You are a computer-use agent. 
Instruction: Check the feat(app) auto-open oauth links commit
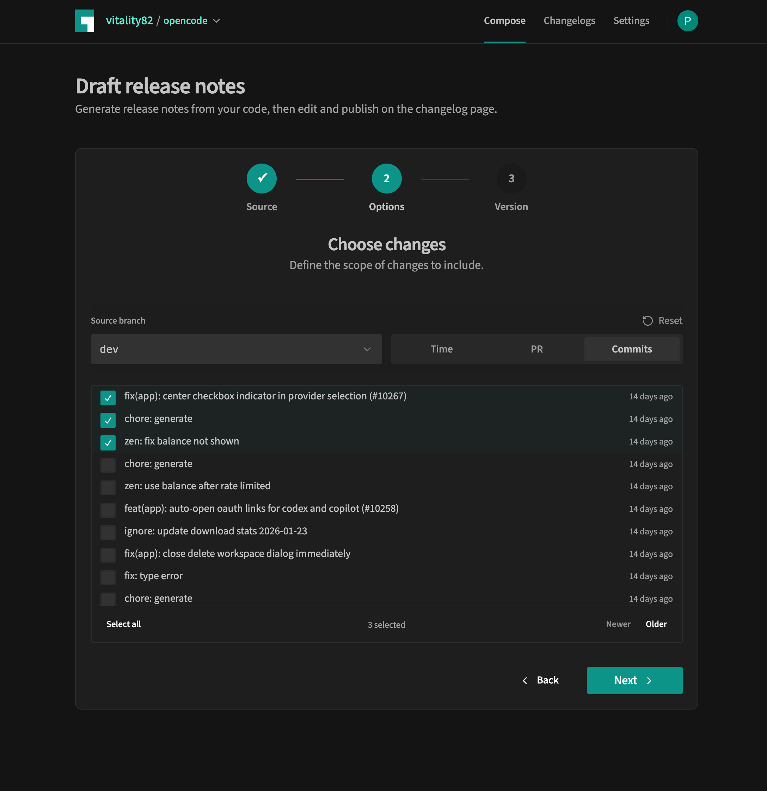(x=108, y=510)
